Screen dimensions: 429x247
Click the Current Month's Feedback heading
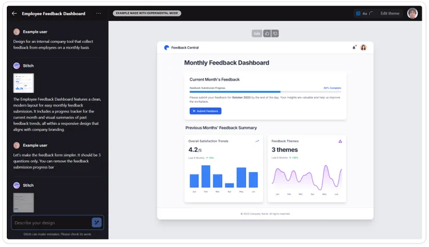click(x=214, y=79)
